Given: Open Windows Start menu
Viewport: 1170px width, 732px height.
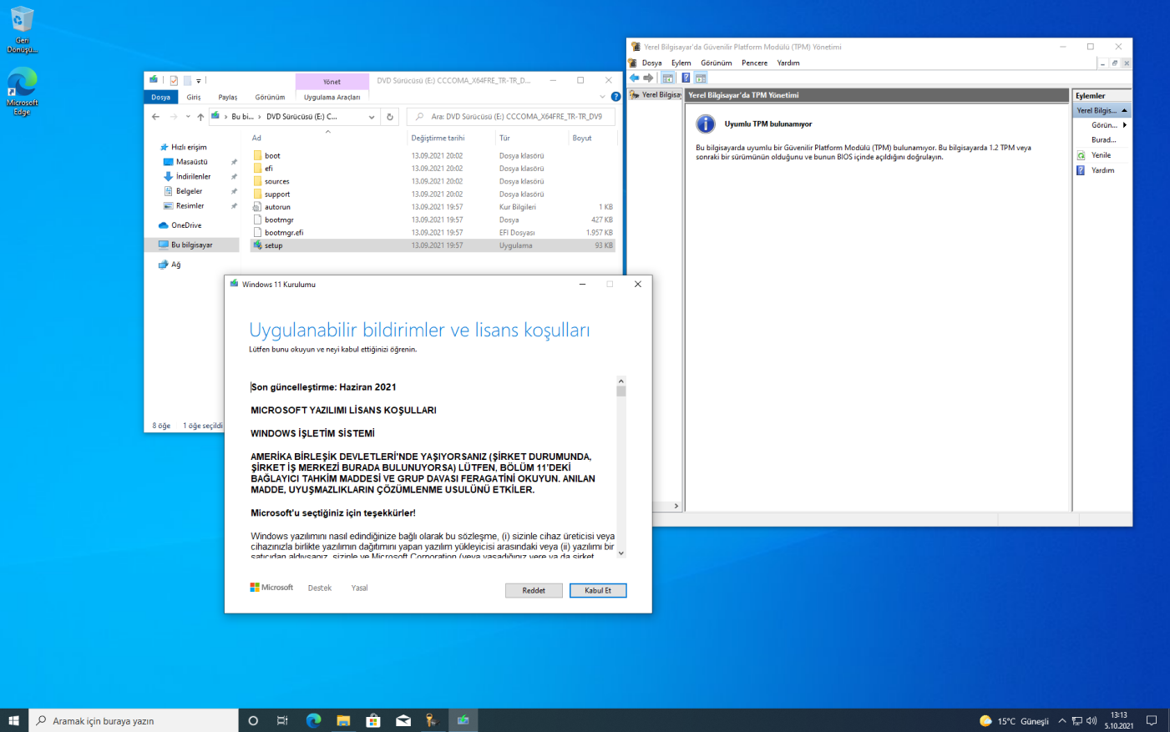Looking at the screenshot, I should 13,720.
